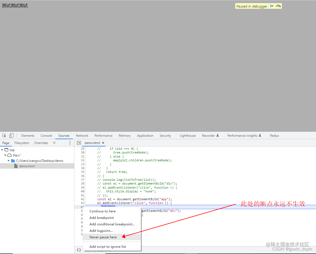Screen dimensions: 316x254
Task: Open the Performance panel tab
Action: point(103,135)
